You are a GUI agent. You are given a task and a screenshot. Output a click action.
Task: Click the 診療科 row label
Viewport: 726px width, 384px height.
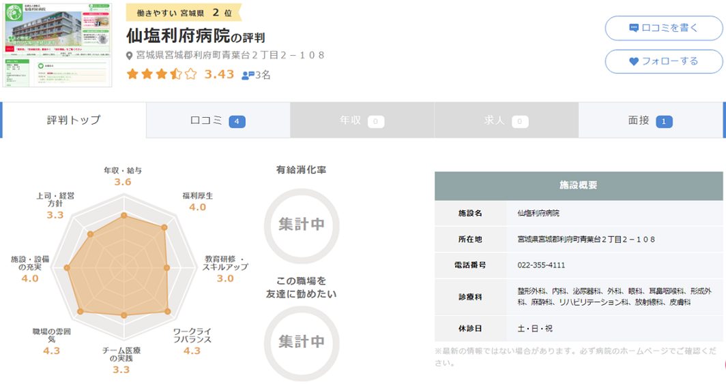(x=470, y=297)
